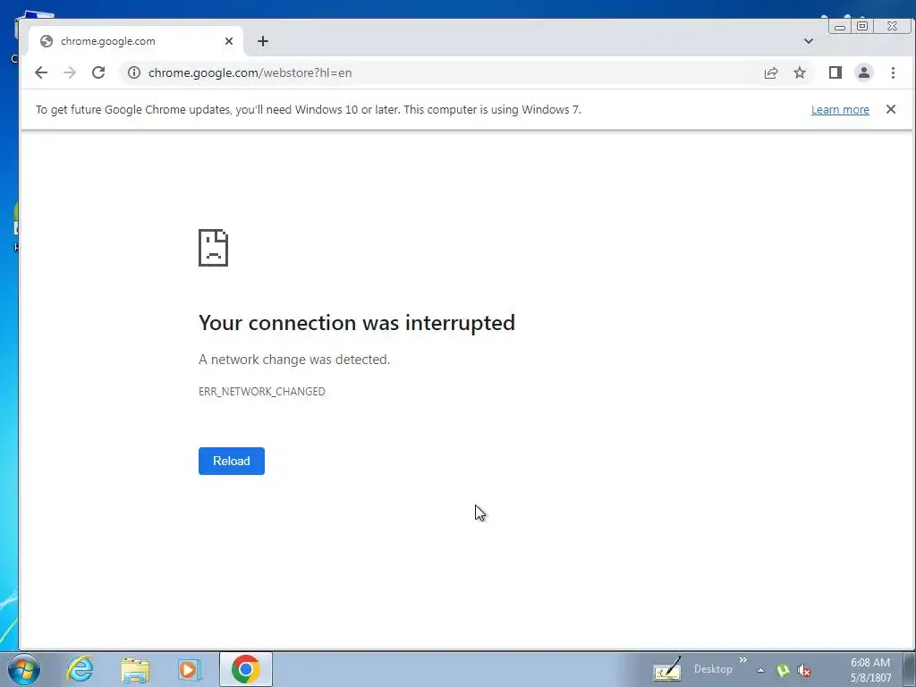Click the sad page error icon
The width and height of the screenshot is (916, 687).
(x=213, y=248)
